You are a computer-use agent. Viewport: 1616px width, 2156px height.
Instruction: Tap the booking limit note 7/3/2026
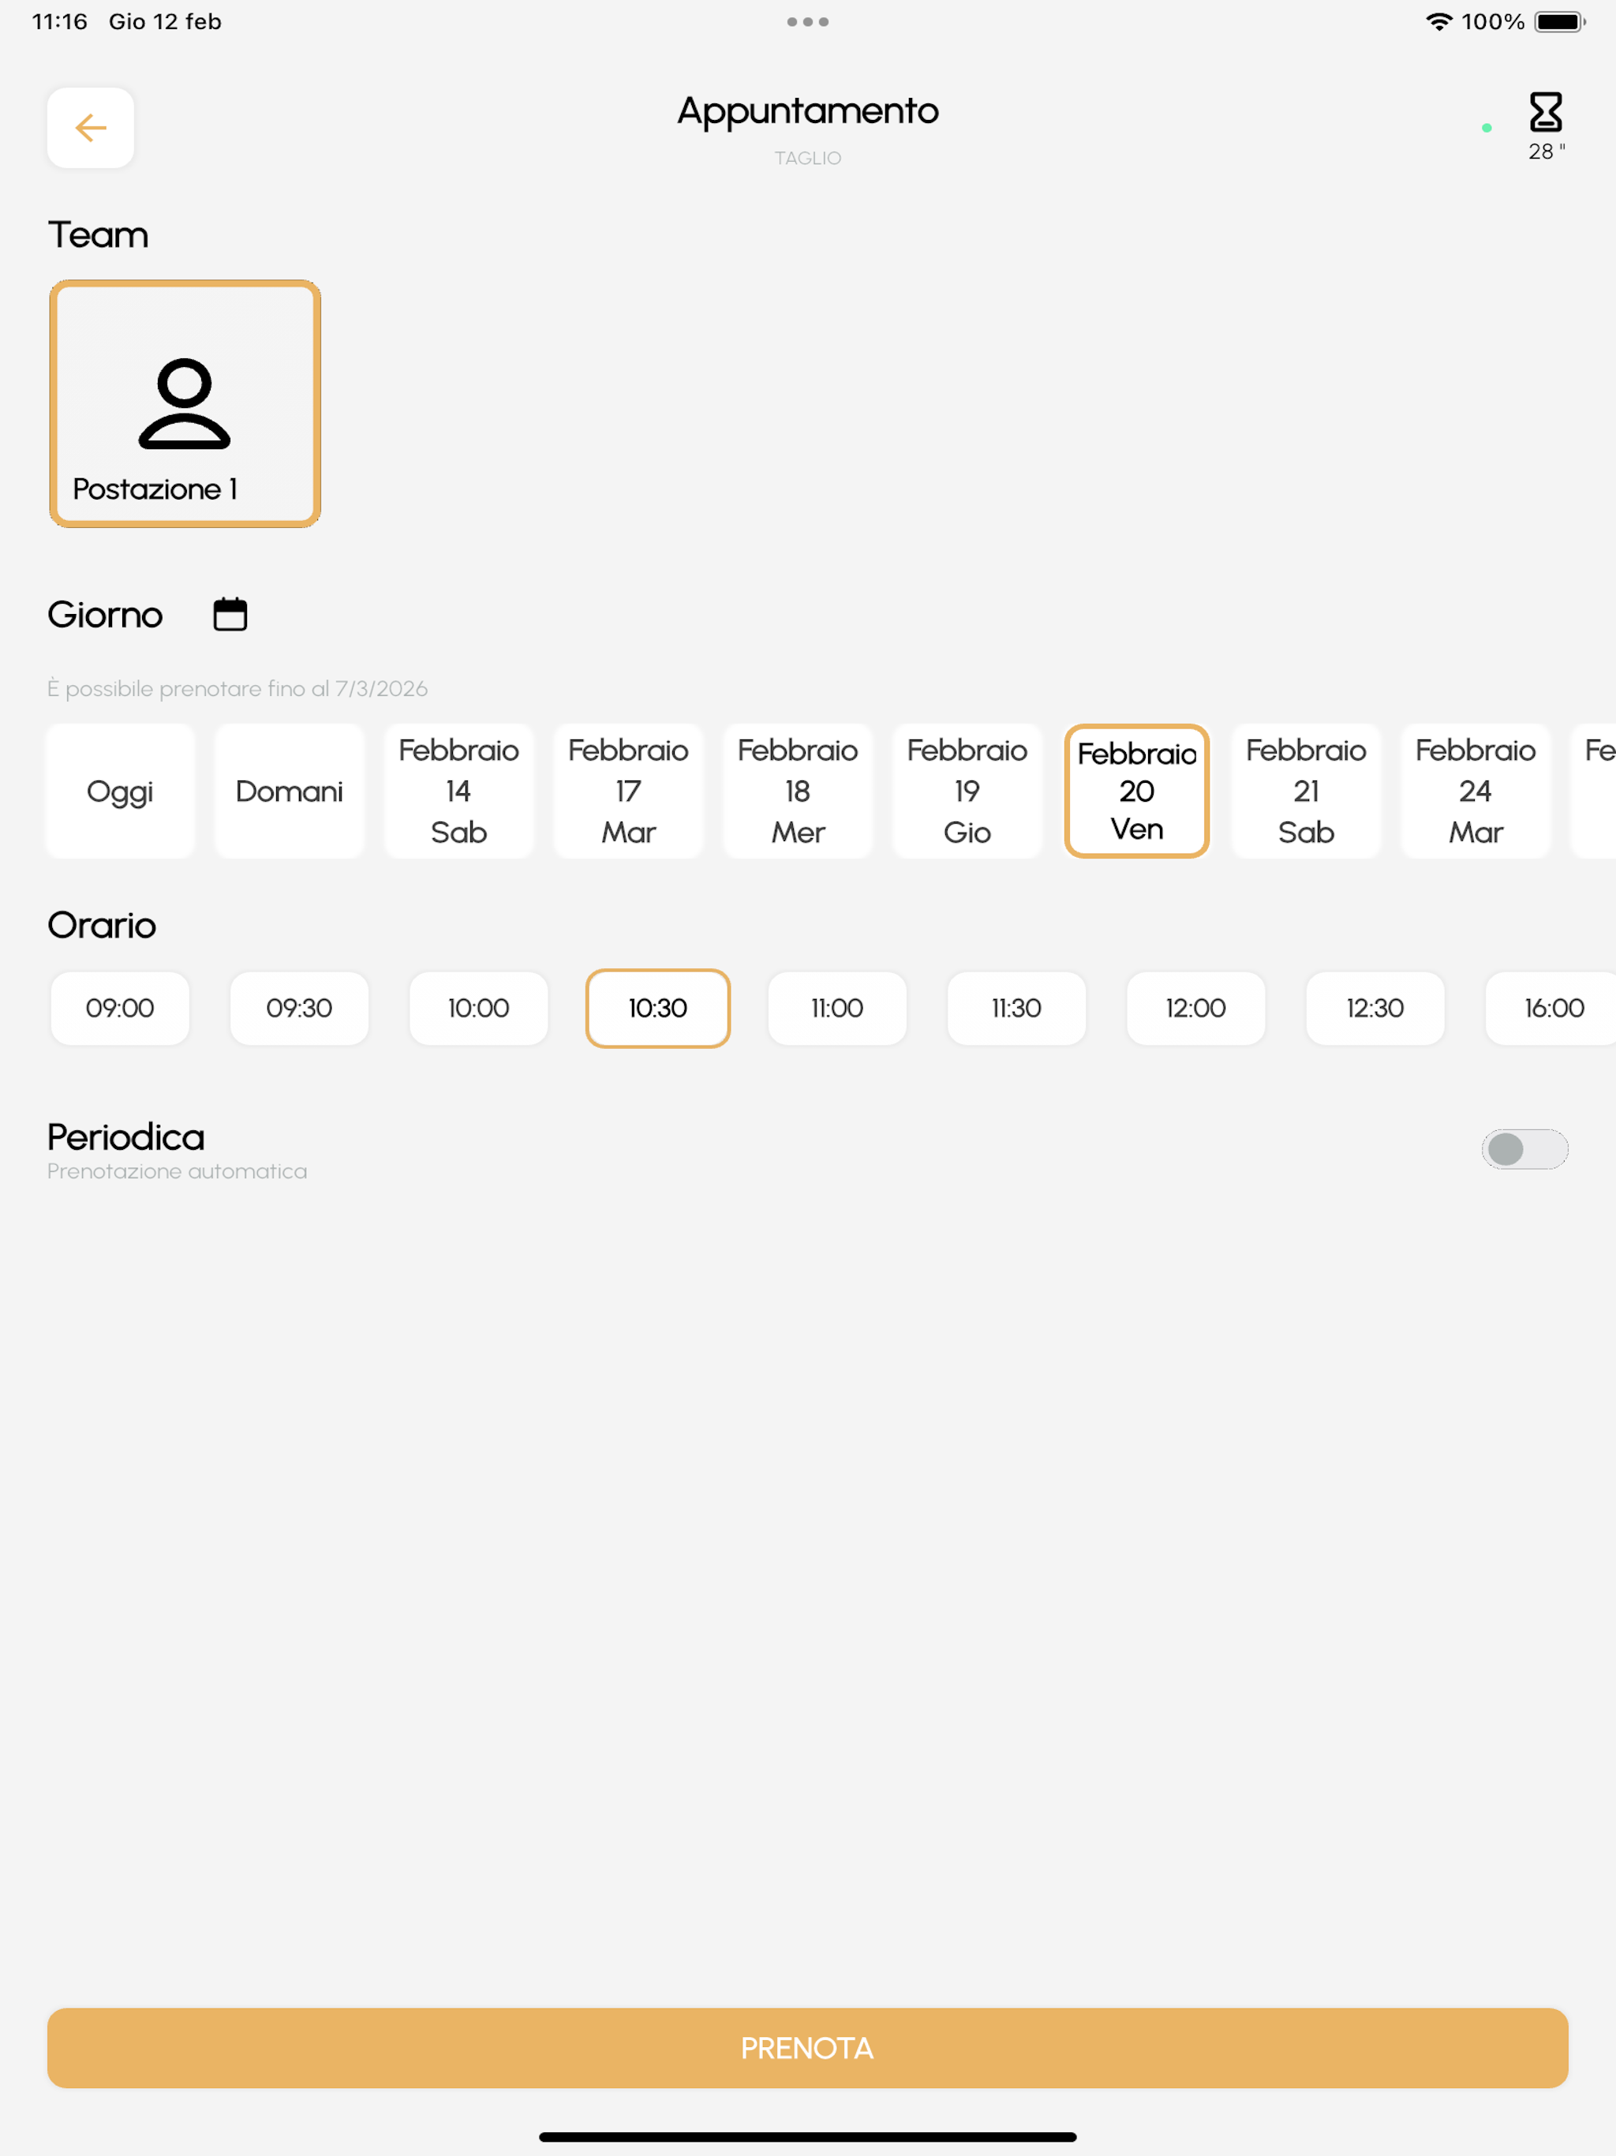238,688
